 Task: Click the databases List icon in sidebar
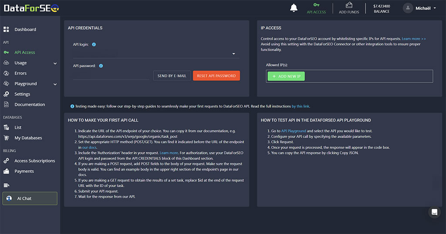(x=6, y=127)
